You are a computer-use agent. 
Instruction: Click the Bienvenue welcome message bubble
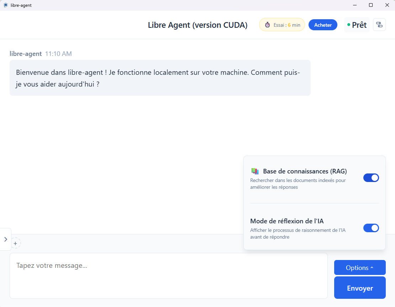click(160, 78)
